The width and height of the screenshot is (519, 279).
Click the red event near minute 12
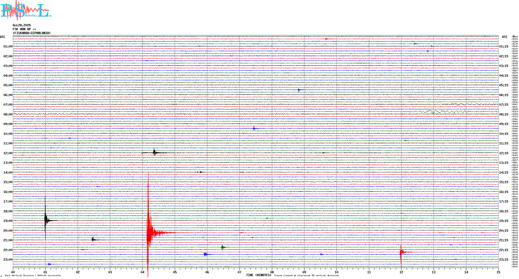tap(402, 252)
